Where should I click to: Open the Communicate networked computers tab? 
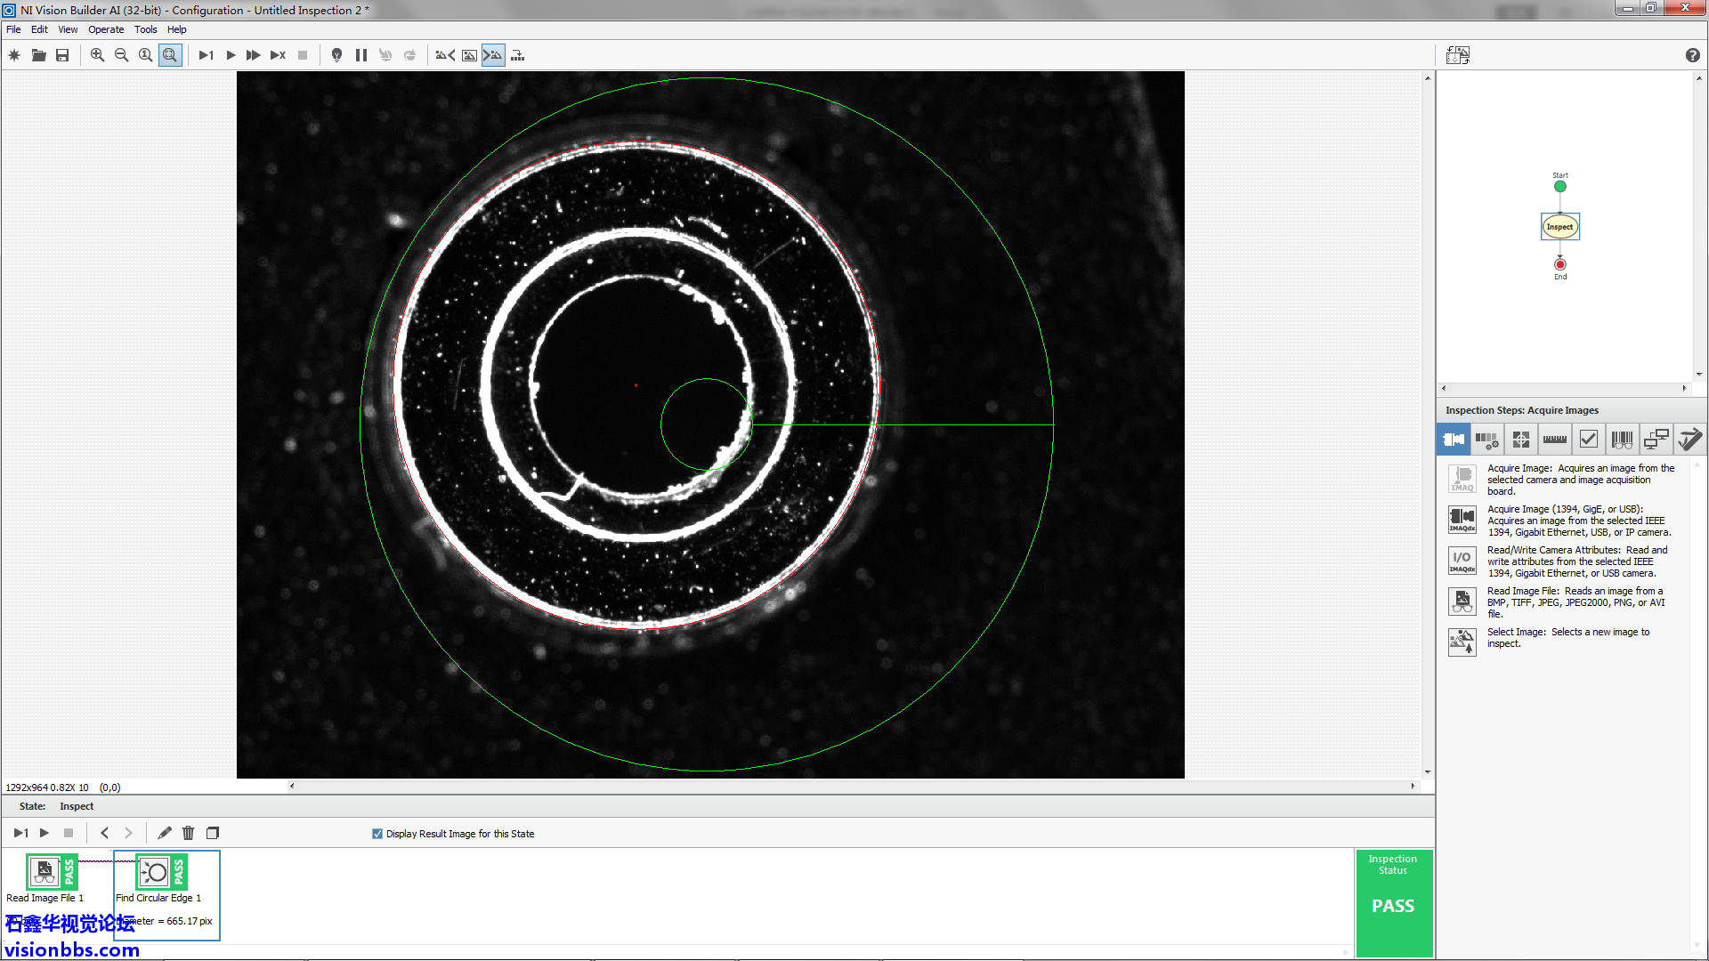(1656, 439)
